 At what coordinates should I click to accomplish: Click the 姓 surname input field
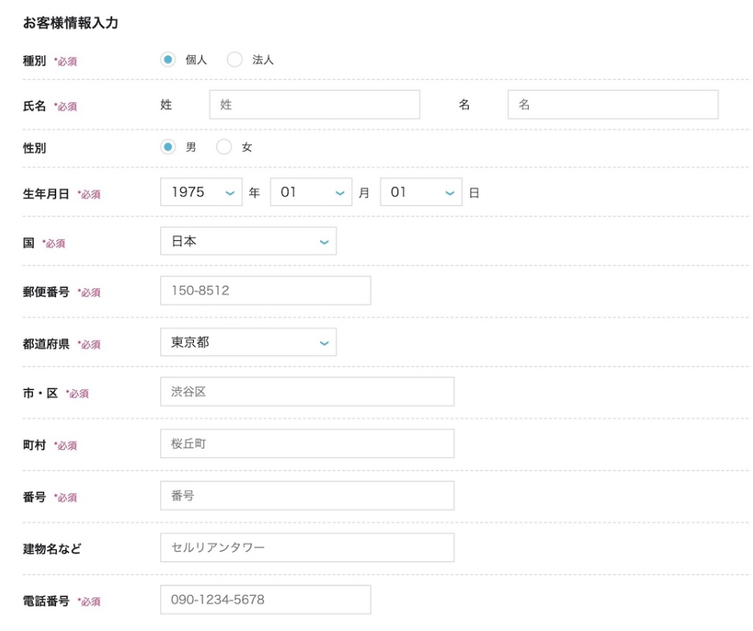click(315, 105)
